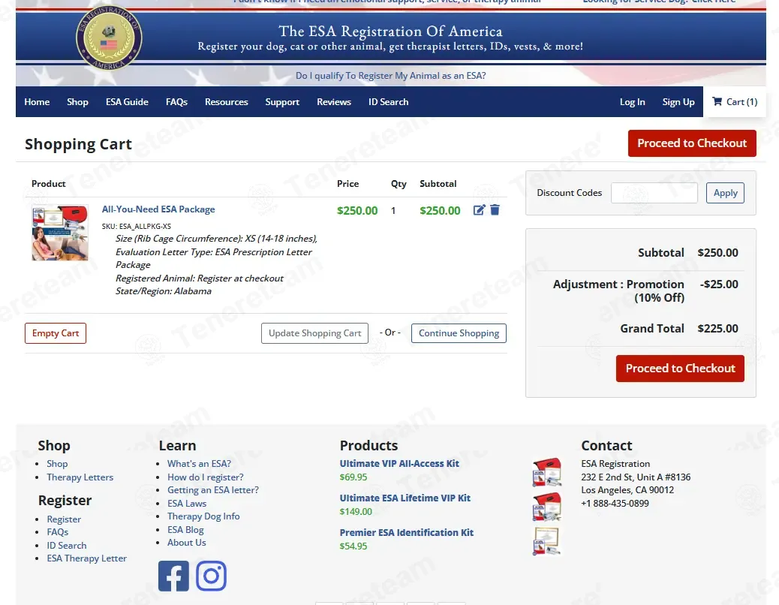This screenshot has width=779, height=605.
Task: Open ESA Guide menu item
Action: click(x=127, y=102)
